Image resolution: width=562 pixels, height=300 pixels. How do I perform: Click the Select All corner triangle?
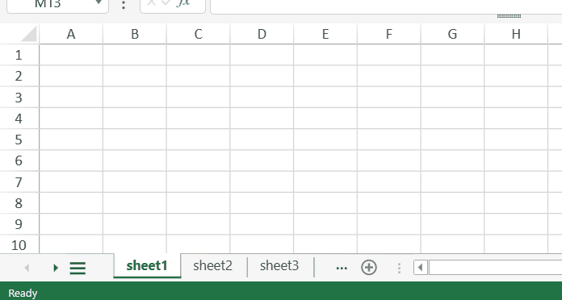tap(29, 34)
